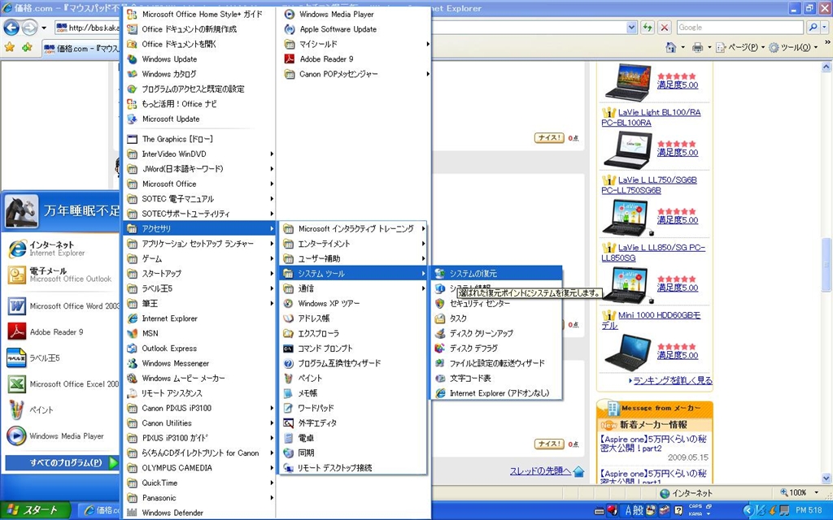Click the Internet Explorer (アドオンなし) icon

click(x=440, y=393)
